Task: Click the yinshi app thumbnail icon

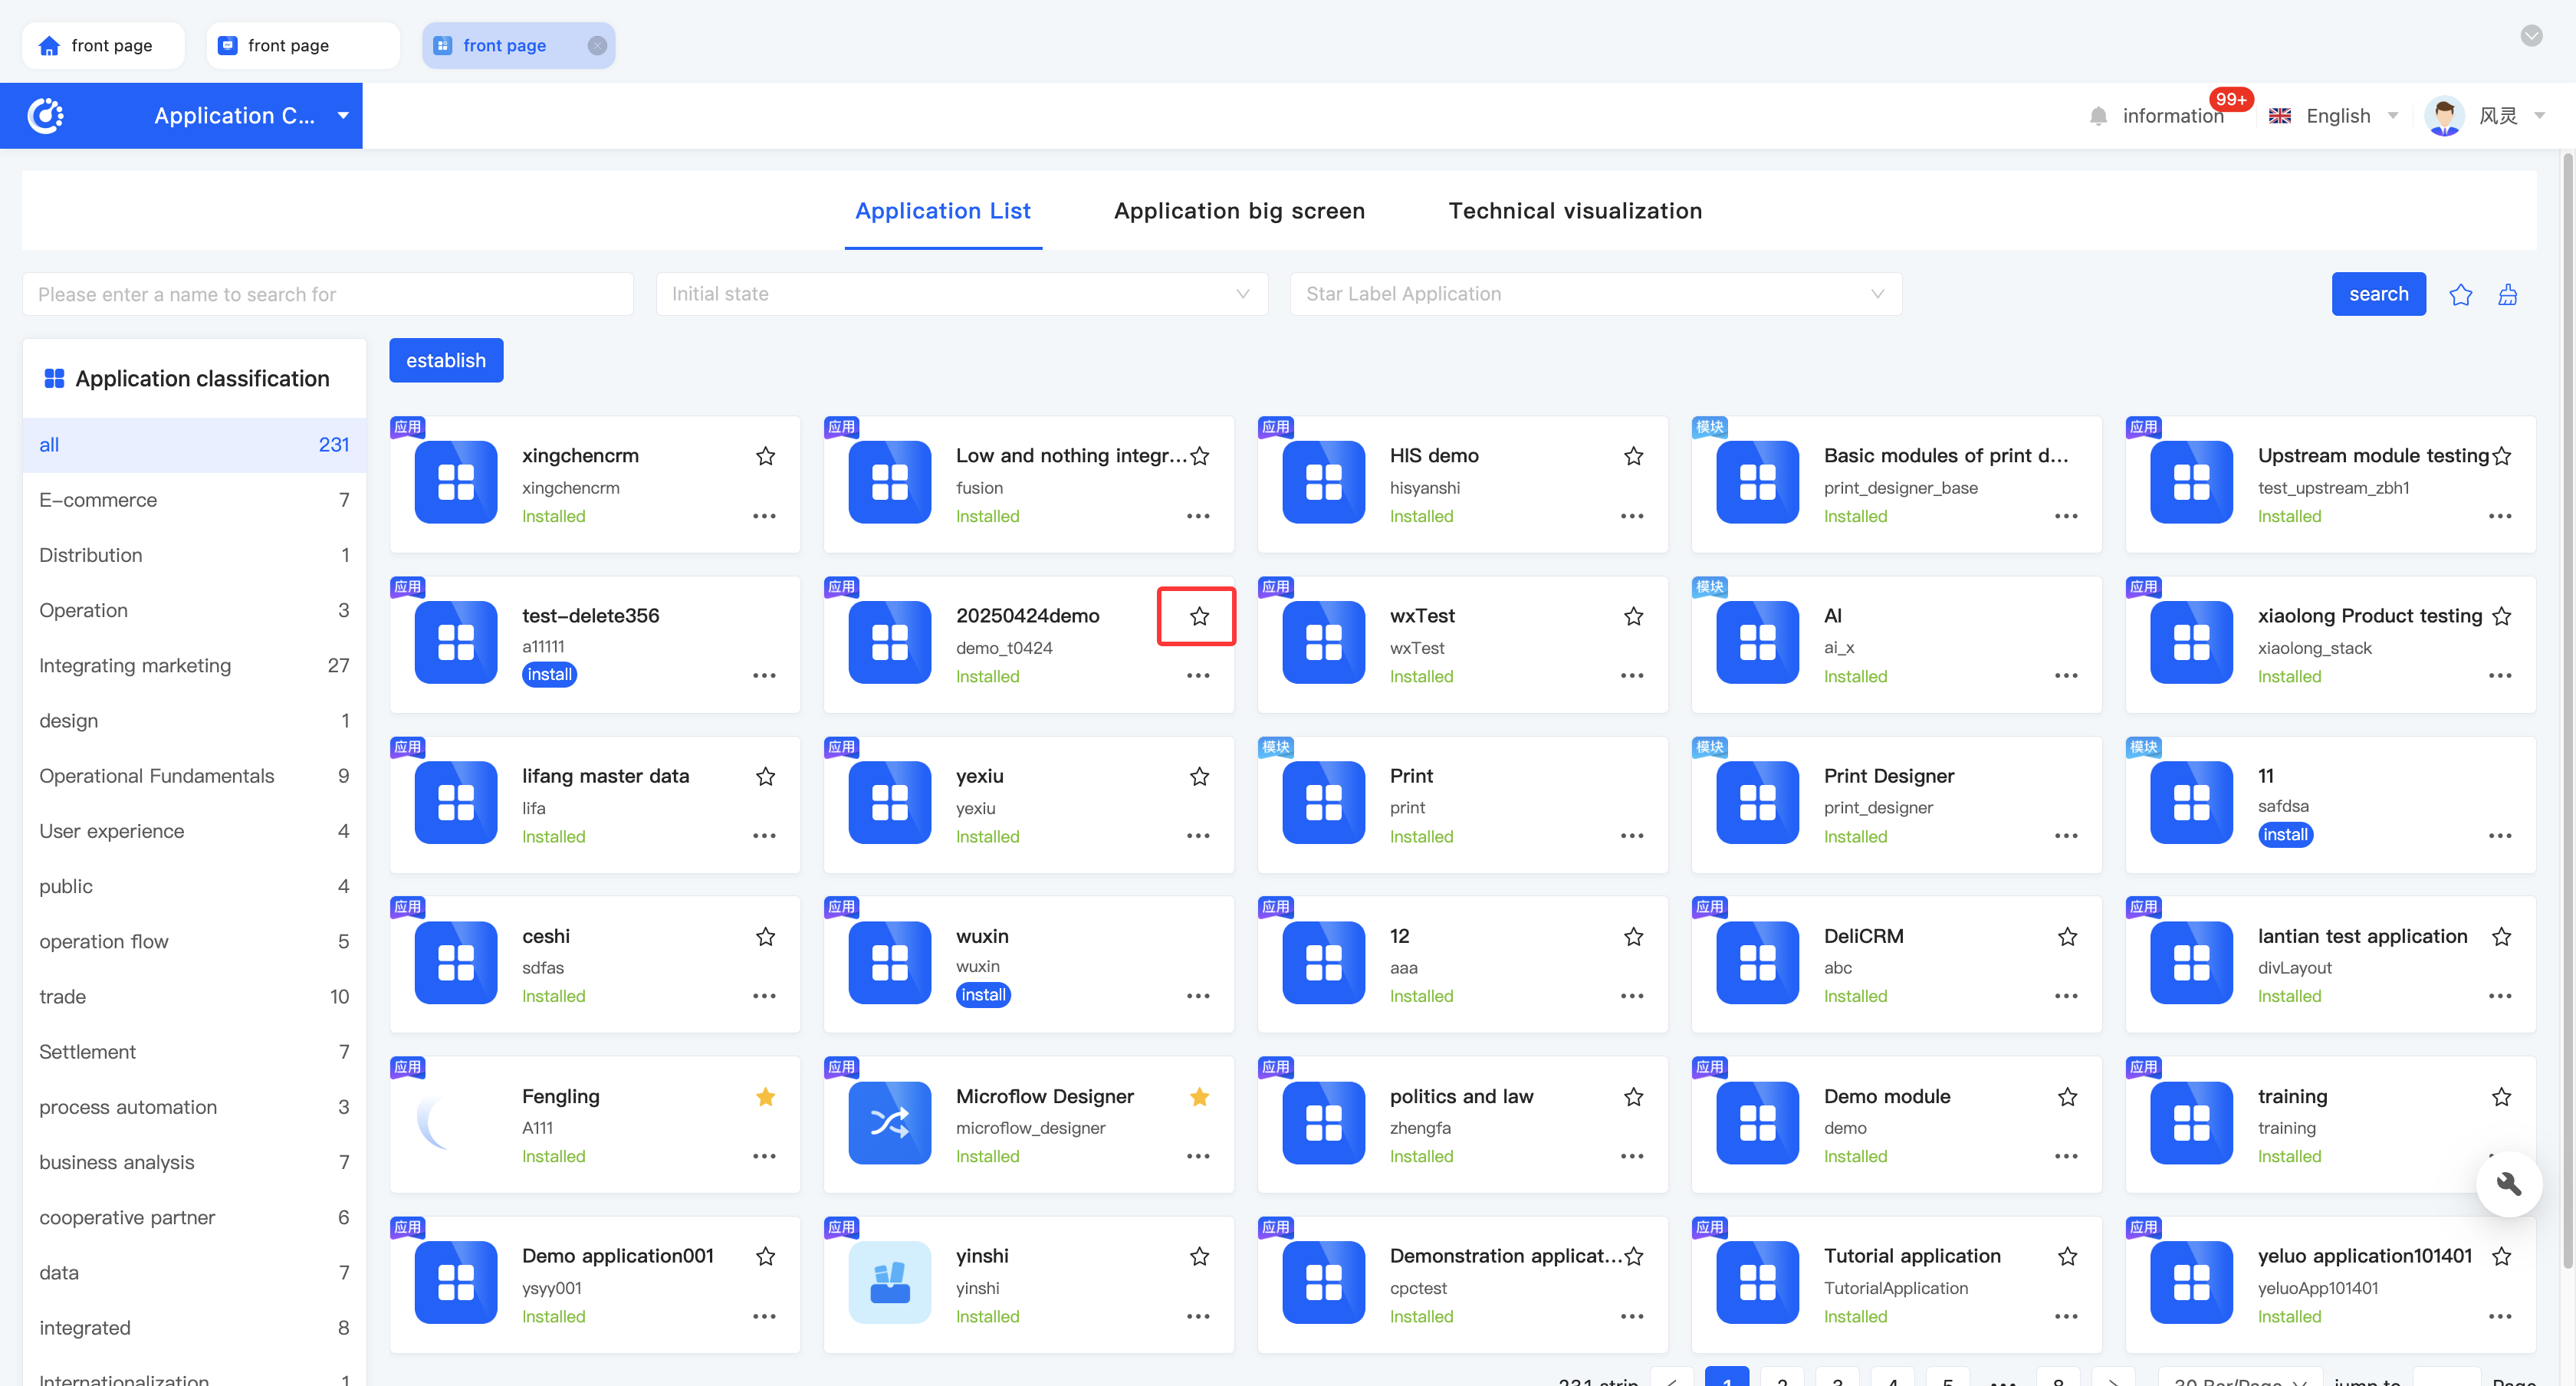Action: (889, 1282)
